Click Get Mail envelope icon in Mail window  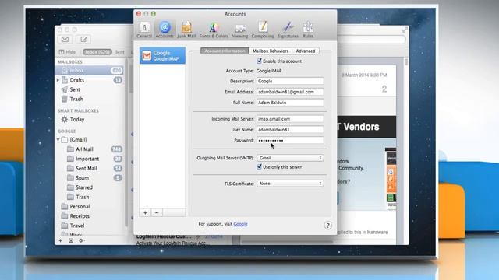(x=65, y=40)
